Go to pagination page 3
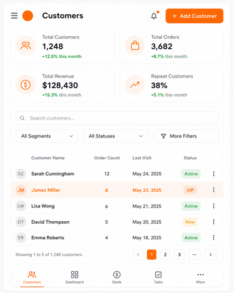Image resolution: width=234 pixels, height=293 pixels. (x=179, y=254)
